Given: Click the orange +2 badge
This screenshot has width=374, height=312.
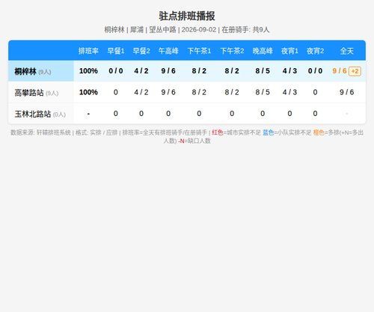Looking at the screenshot, I should click(x=355, y=71).
